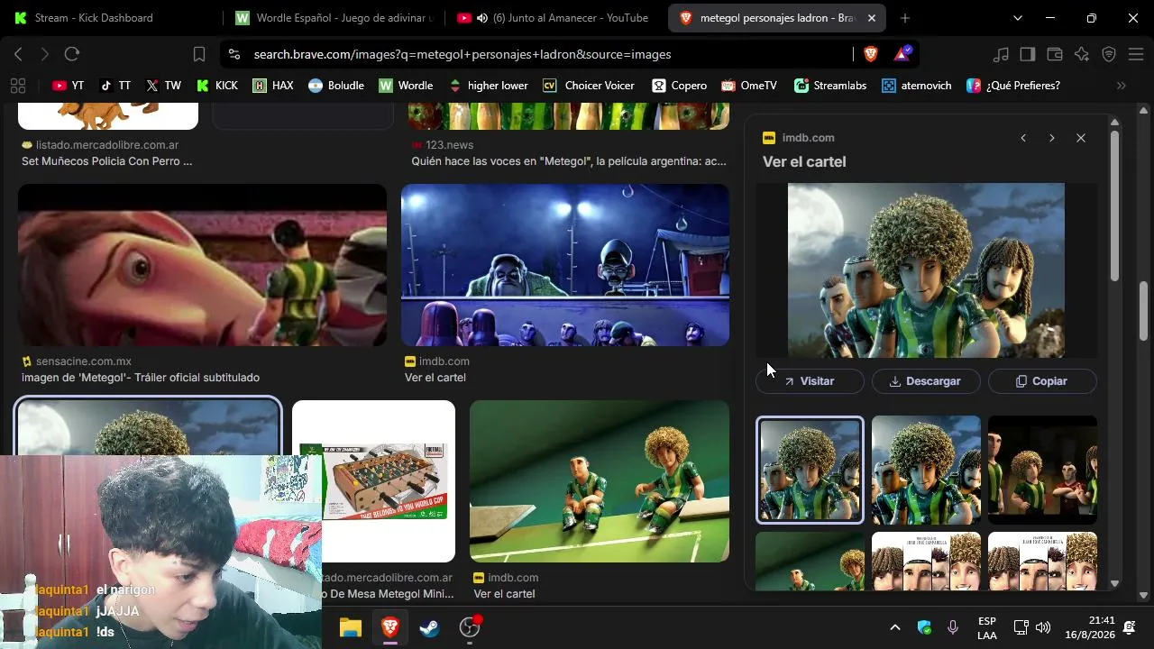Open File Explorer from the taskbar
Screen dimensions: 1154x649
click(x=350, y=627)
